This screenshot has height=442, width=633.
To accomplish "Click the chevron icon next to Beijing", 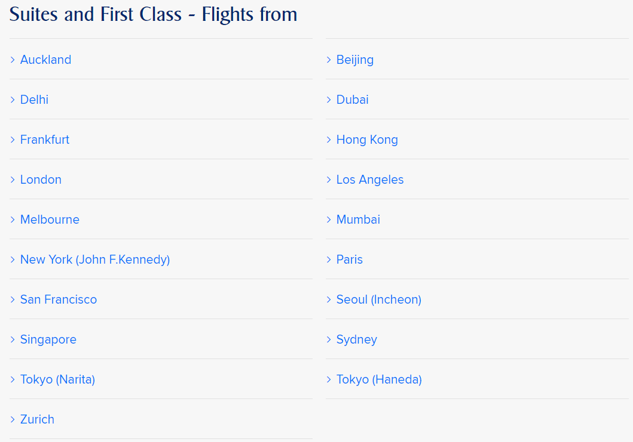I will click(329, 60).
